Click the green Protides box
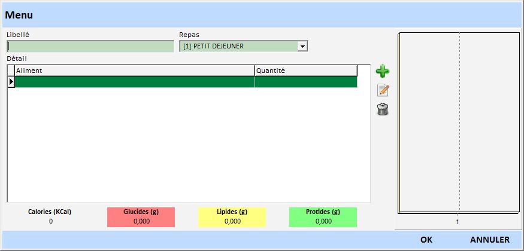 323,217
